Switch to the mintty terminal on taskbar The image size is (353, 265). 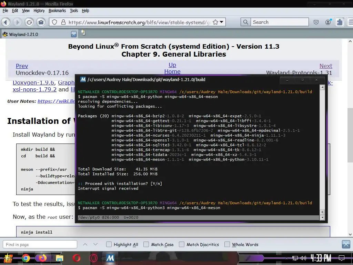click(110, 258)
